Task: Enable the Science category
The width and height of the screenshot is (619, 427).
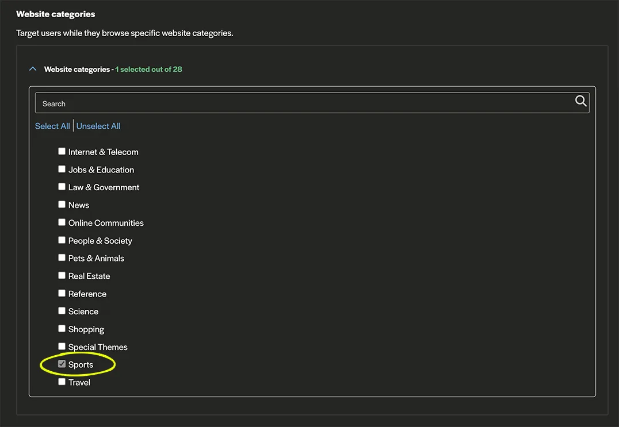Action: (62, 310)
